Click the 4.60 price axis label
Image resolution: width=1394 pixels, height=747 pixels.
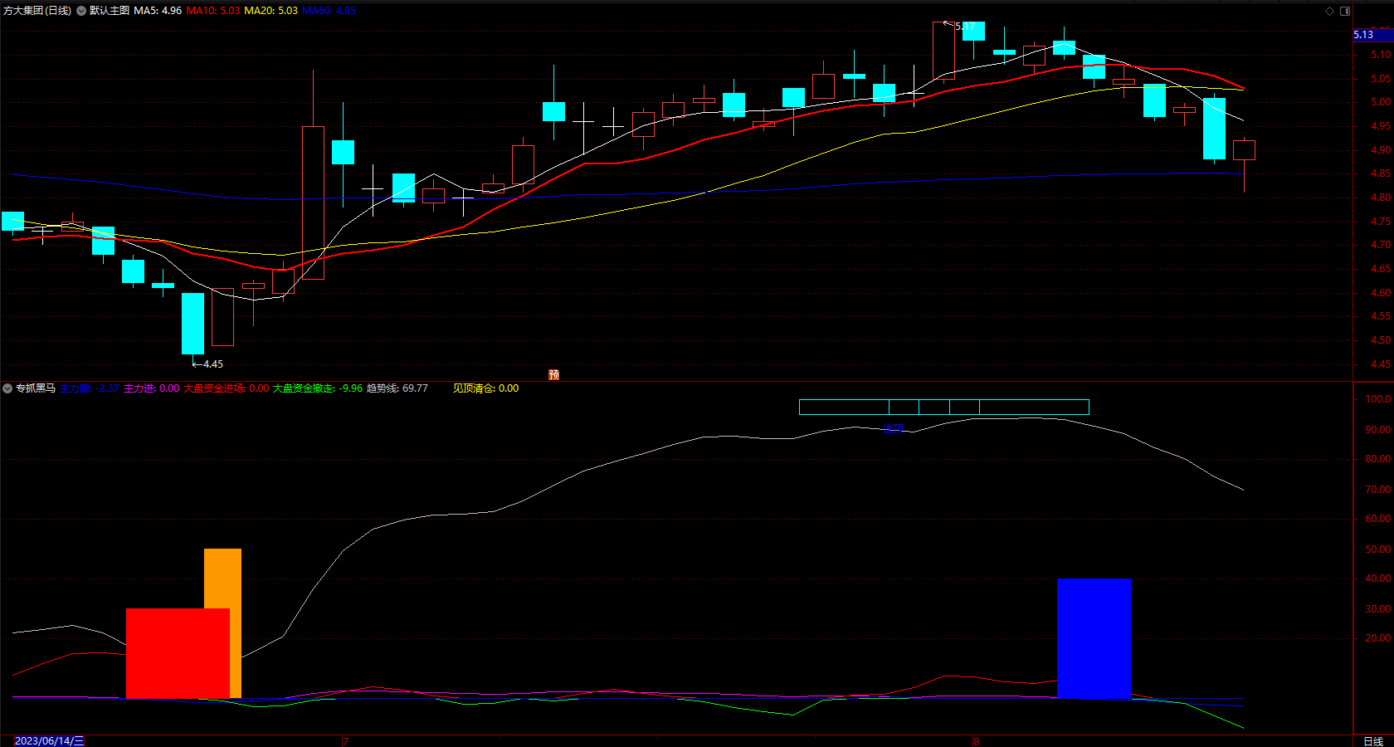click(1381, 293)
